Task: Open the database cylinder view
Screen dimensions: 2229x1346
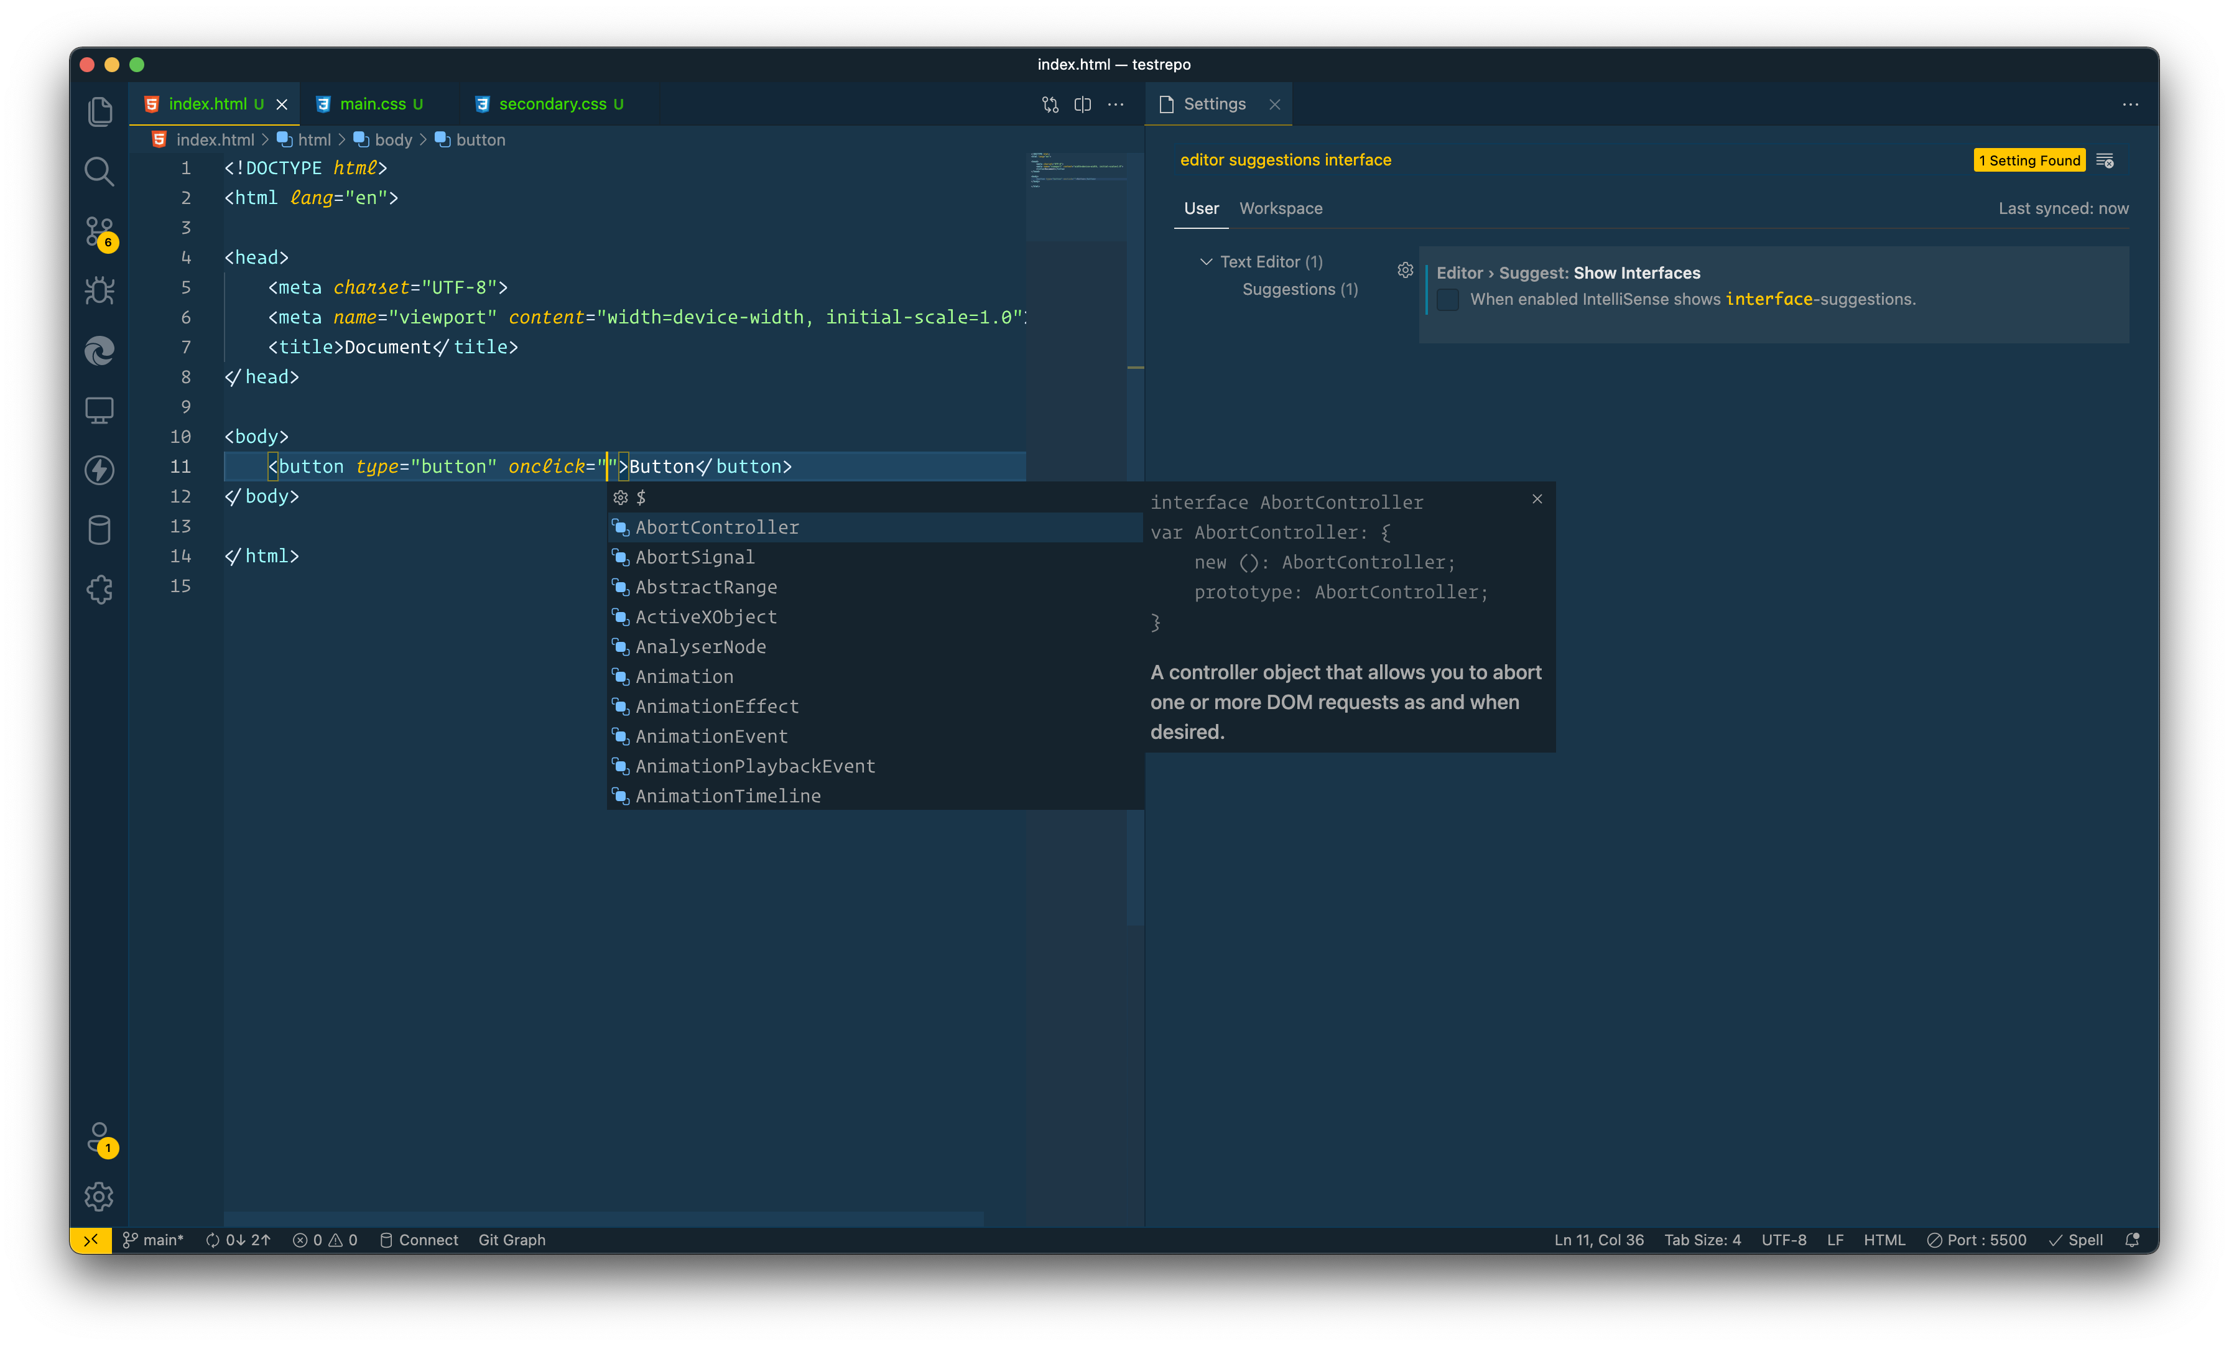Action: coord(100,530)
